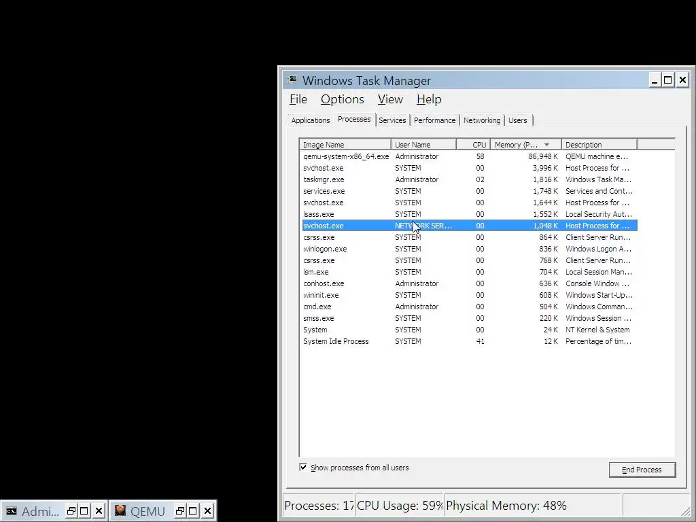
Task: Open the Help menu
Action: pyautogui.click(x=429, y=99)
